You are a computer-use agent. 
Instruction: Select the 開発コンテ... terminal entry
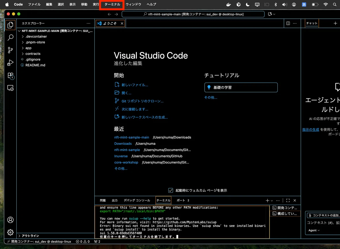[285, 208]
